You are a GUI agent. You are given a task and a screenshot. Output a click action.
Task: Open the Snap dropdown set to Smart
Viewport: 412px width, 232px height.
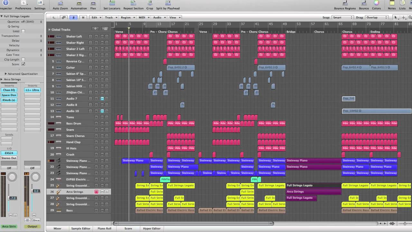pyautogui.click(x=342, y=17)
